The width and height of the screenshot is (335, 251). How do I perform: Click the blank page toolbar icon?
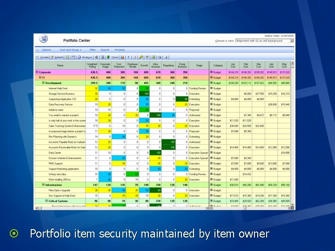point(134,58)
